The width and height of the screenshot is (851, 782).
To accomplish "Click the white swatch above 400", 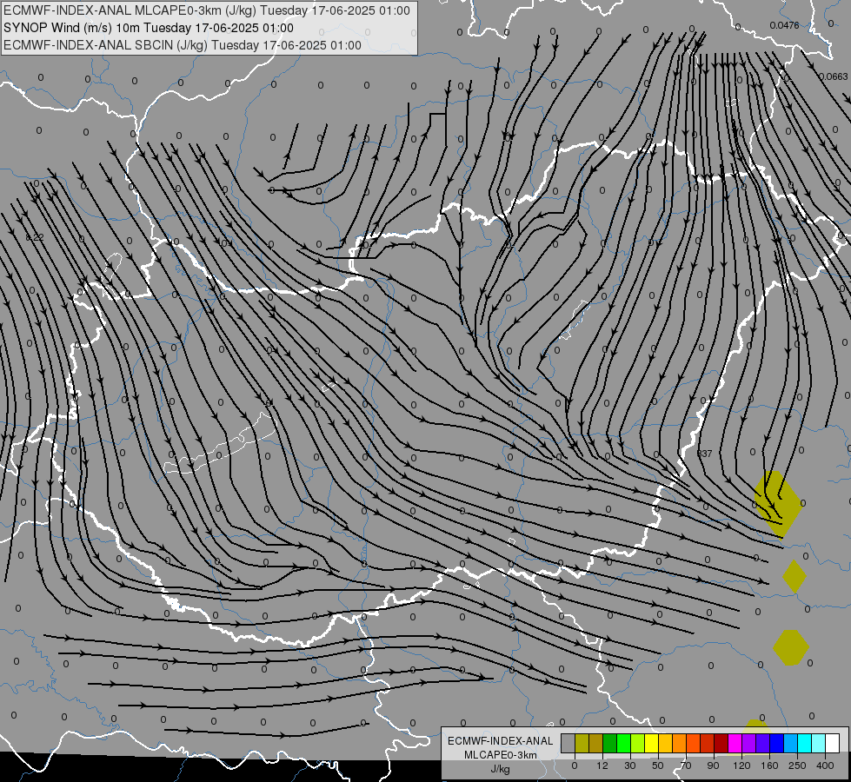I will [x=833, y=743].
